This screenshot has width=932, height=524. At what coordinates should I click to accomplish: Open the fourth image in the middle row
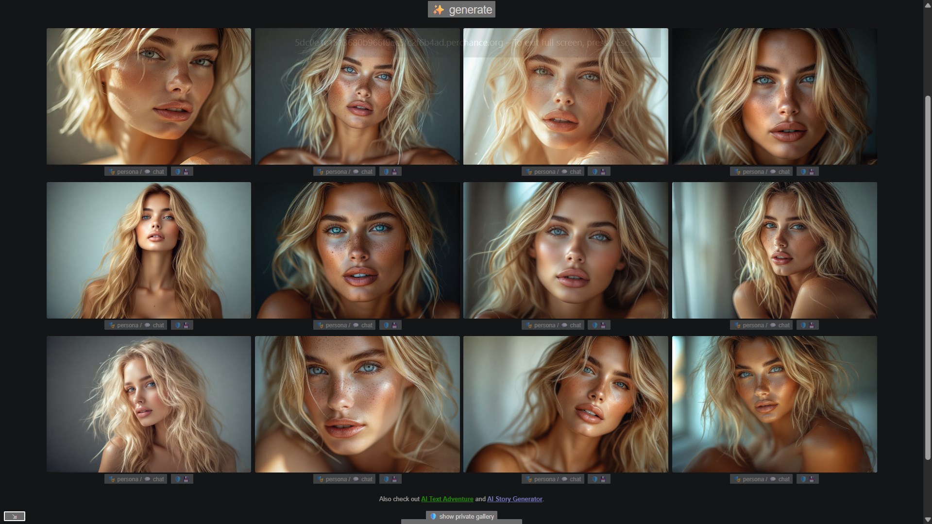775,250
